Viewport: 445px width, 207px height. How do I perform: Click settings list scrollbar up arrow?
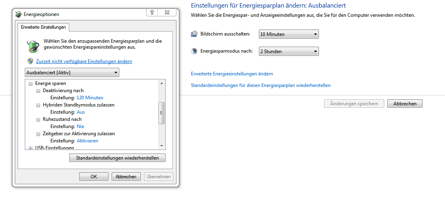pos(162,83)
